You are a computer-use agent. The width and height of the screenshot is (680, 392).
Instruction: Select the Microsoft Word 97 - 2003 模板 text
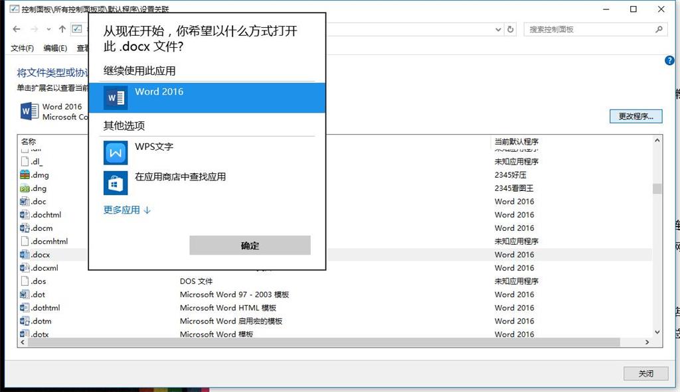pyautogui.click(x=234, y=294)
